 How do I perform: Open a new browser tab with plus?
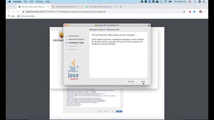121,7
